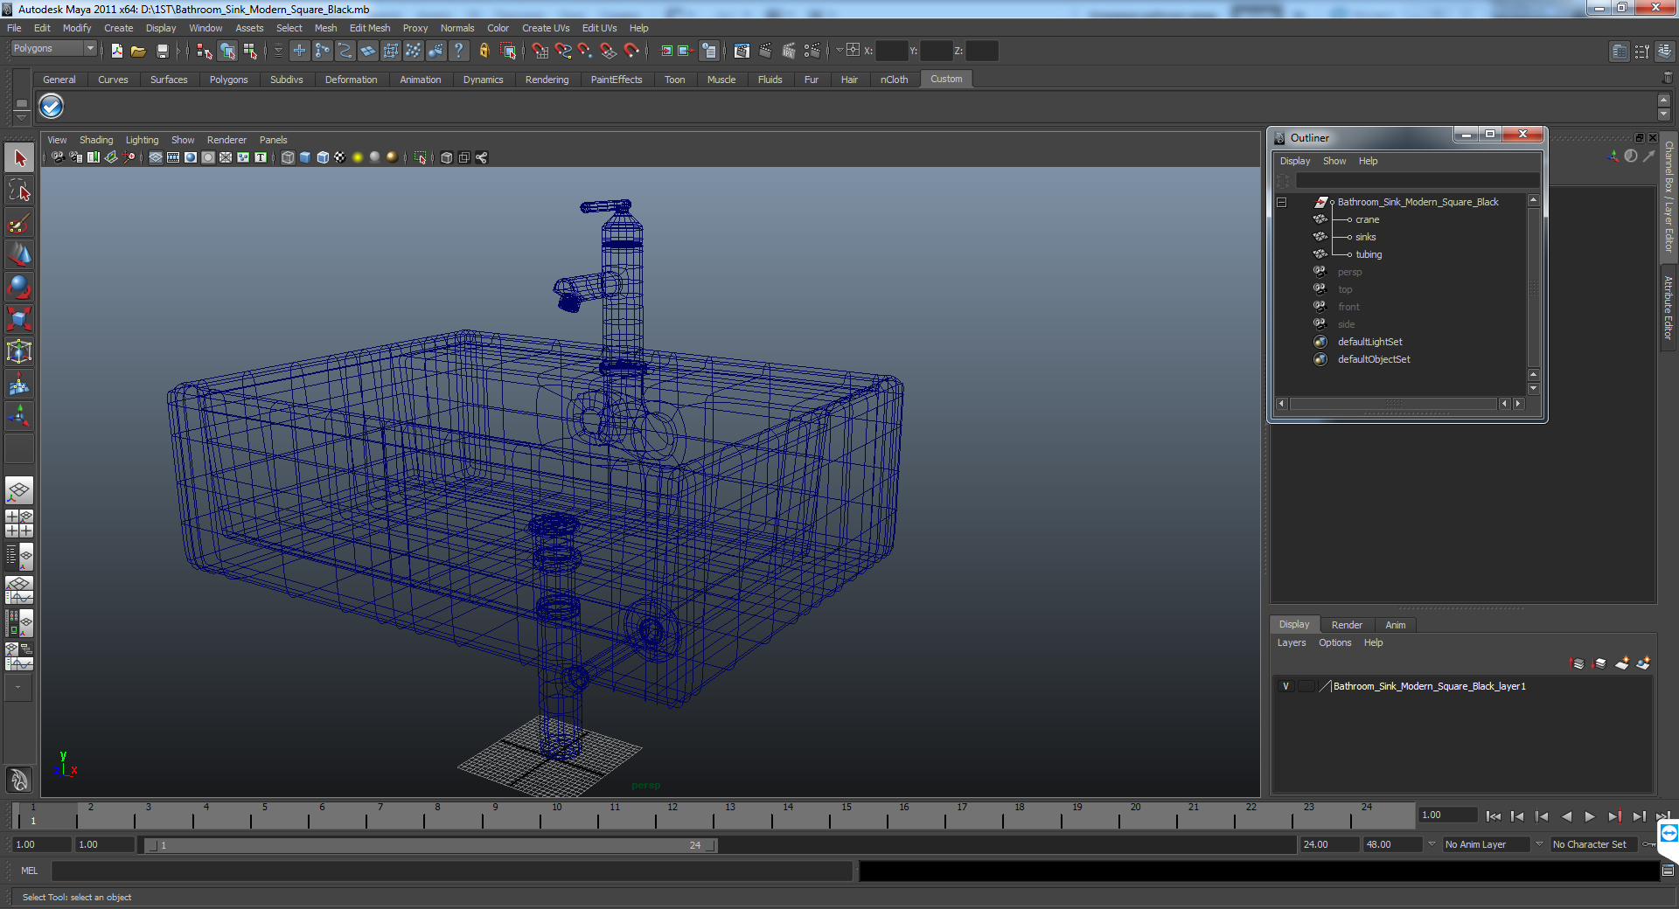The width and height of the screenshot is (1679, 909).
Task: Collapse Bathroom_Sink_Modern_Square_Black in Outliner
Action: [x=1282, y=202]
